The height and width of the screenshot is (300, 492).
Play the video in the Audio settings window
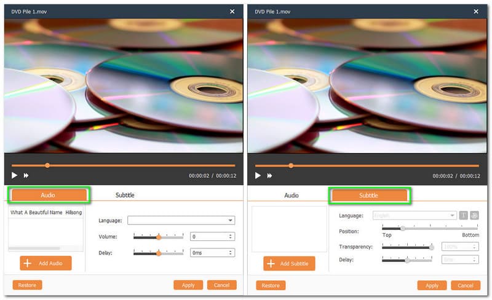pyautogui.click(x=14, y=175)
